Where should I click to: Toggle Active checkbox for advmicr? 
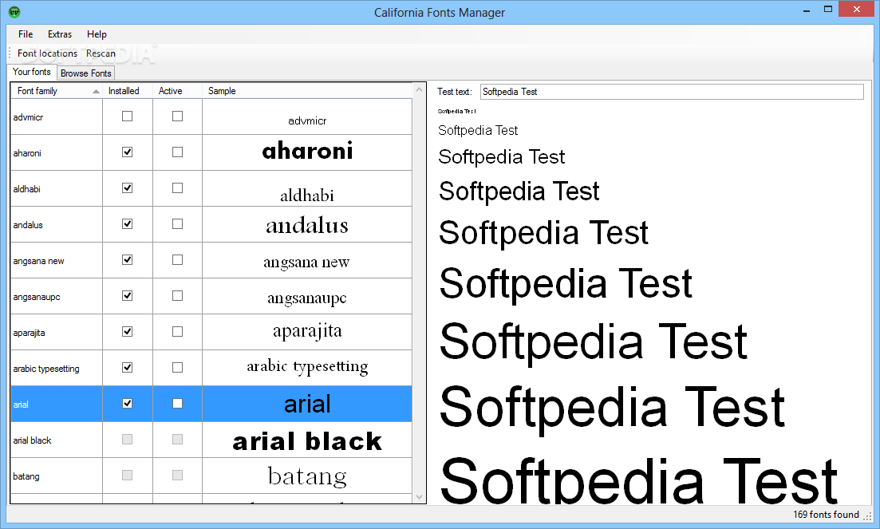(177, 116)
